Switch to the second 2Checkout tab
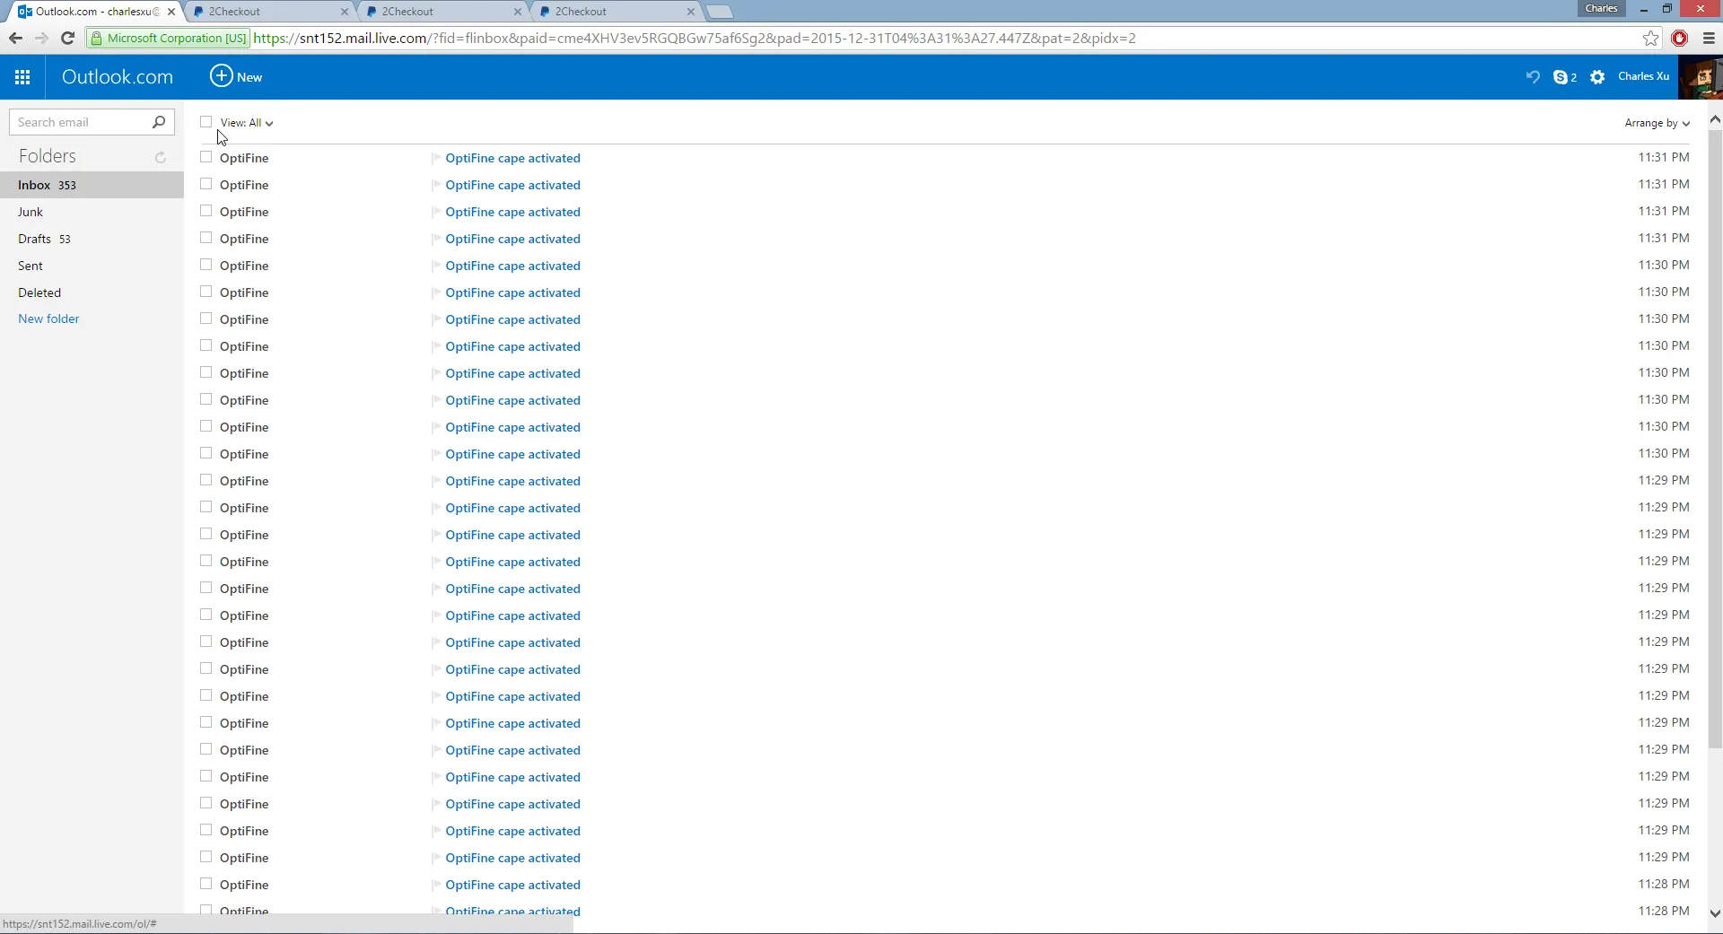The image size is (1723, 934). tap(442, 12)
